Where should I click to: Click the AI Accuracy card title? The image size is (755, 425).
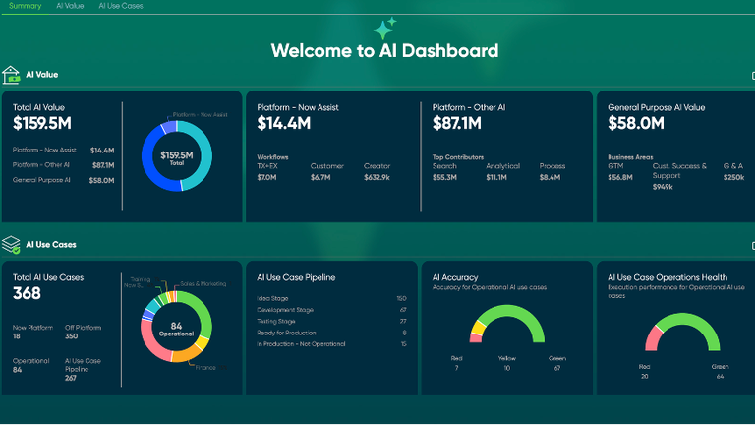[455, 278]
